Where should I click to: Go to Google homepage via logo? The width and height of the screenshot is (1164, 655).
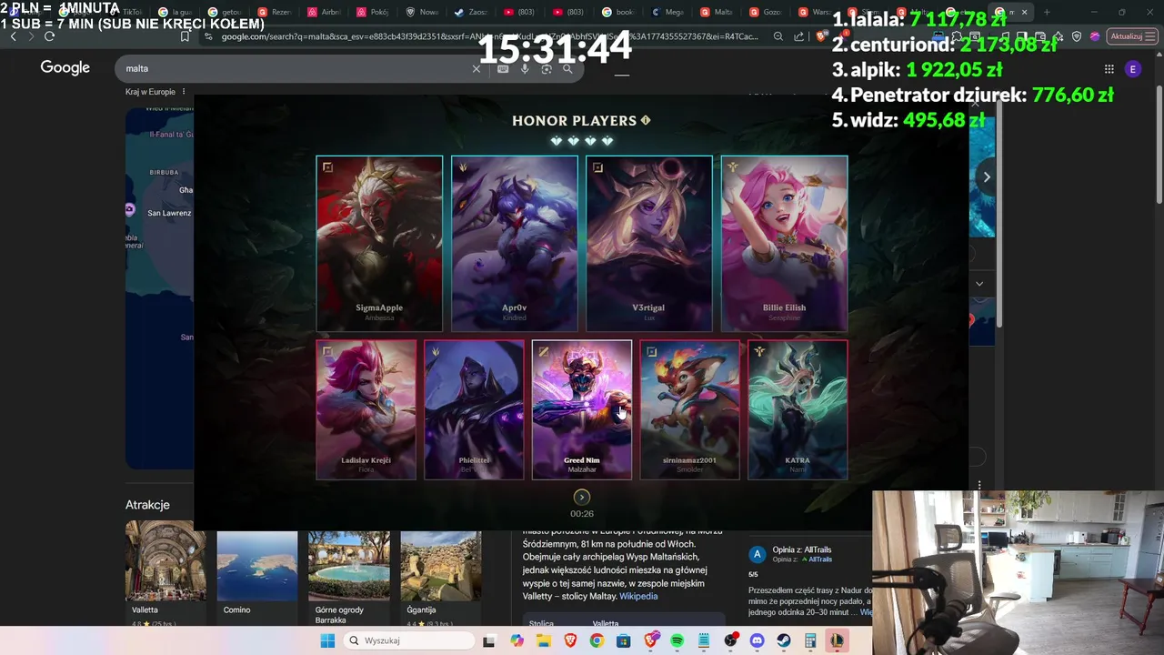pyautogui.click(x=65, y=68)
